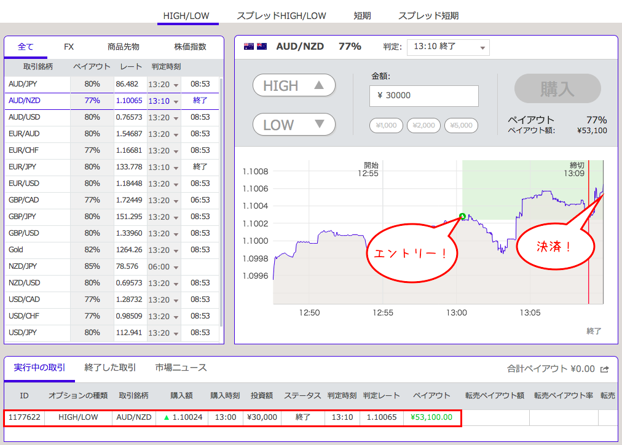Click the green up arrow in trade row
Screen dimensions: 622x445
pyautogui.click(x=165, y=417)
